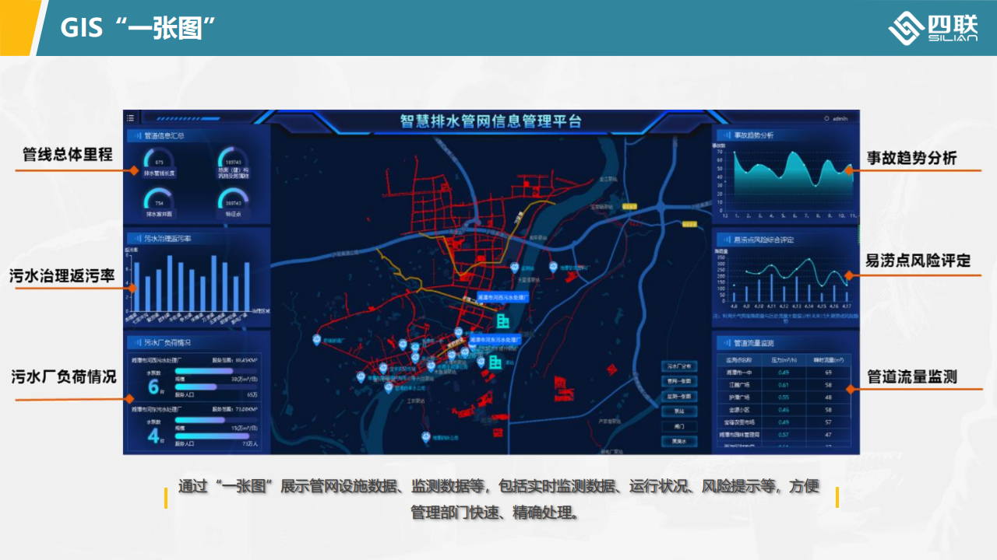Select the 宝塔农贸市场 table row name
This screenshot has height=560, width=997.
coord(738,422)
